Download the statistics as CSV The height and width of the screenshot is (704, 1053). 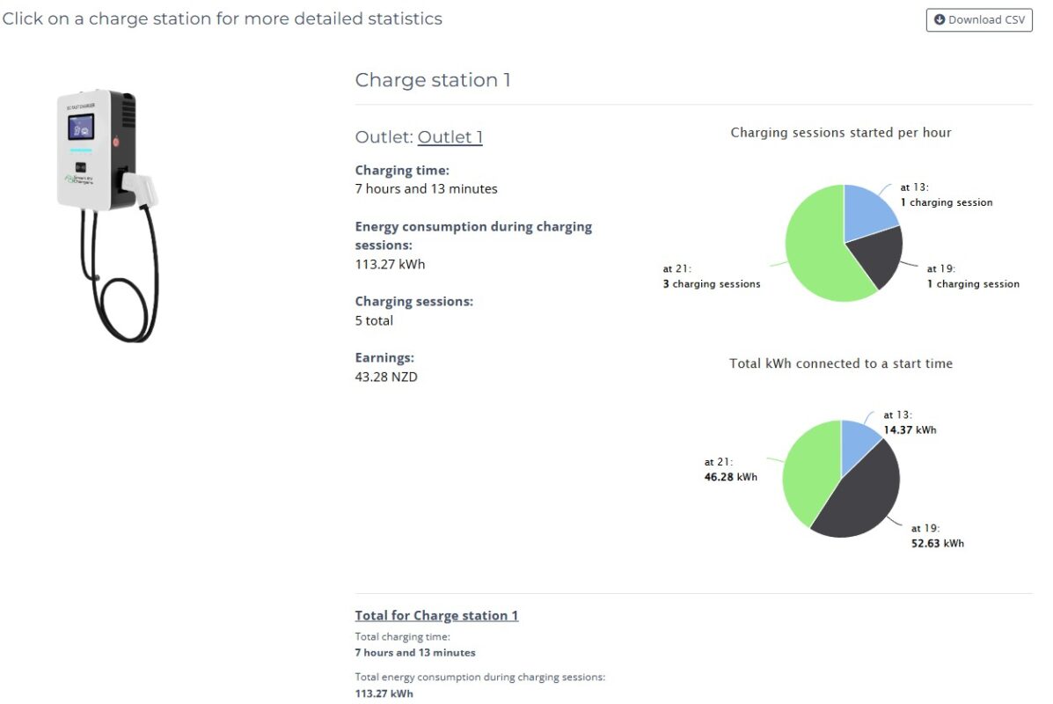(978, 19)
